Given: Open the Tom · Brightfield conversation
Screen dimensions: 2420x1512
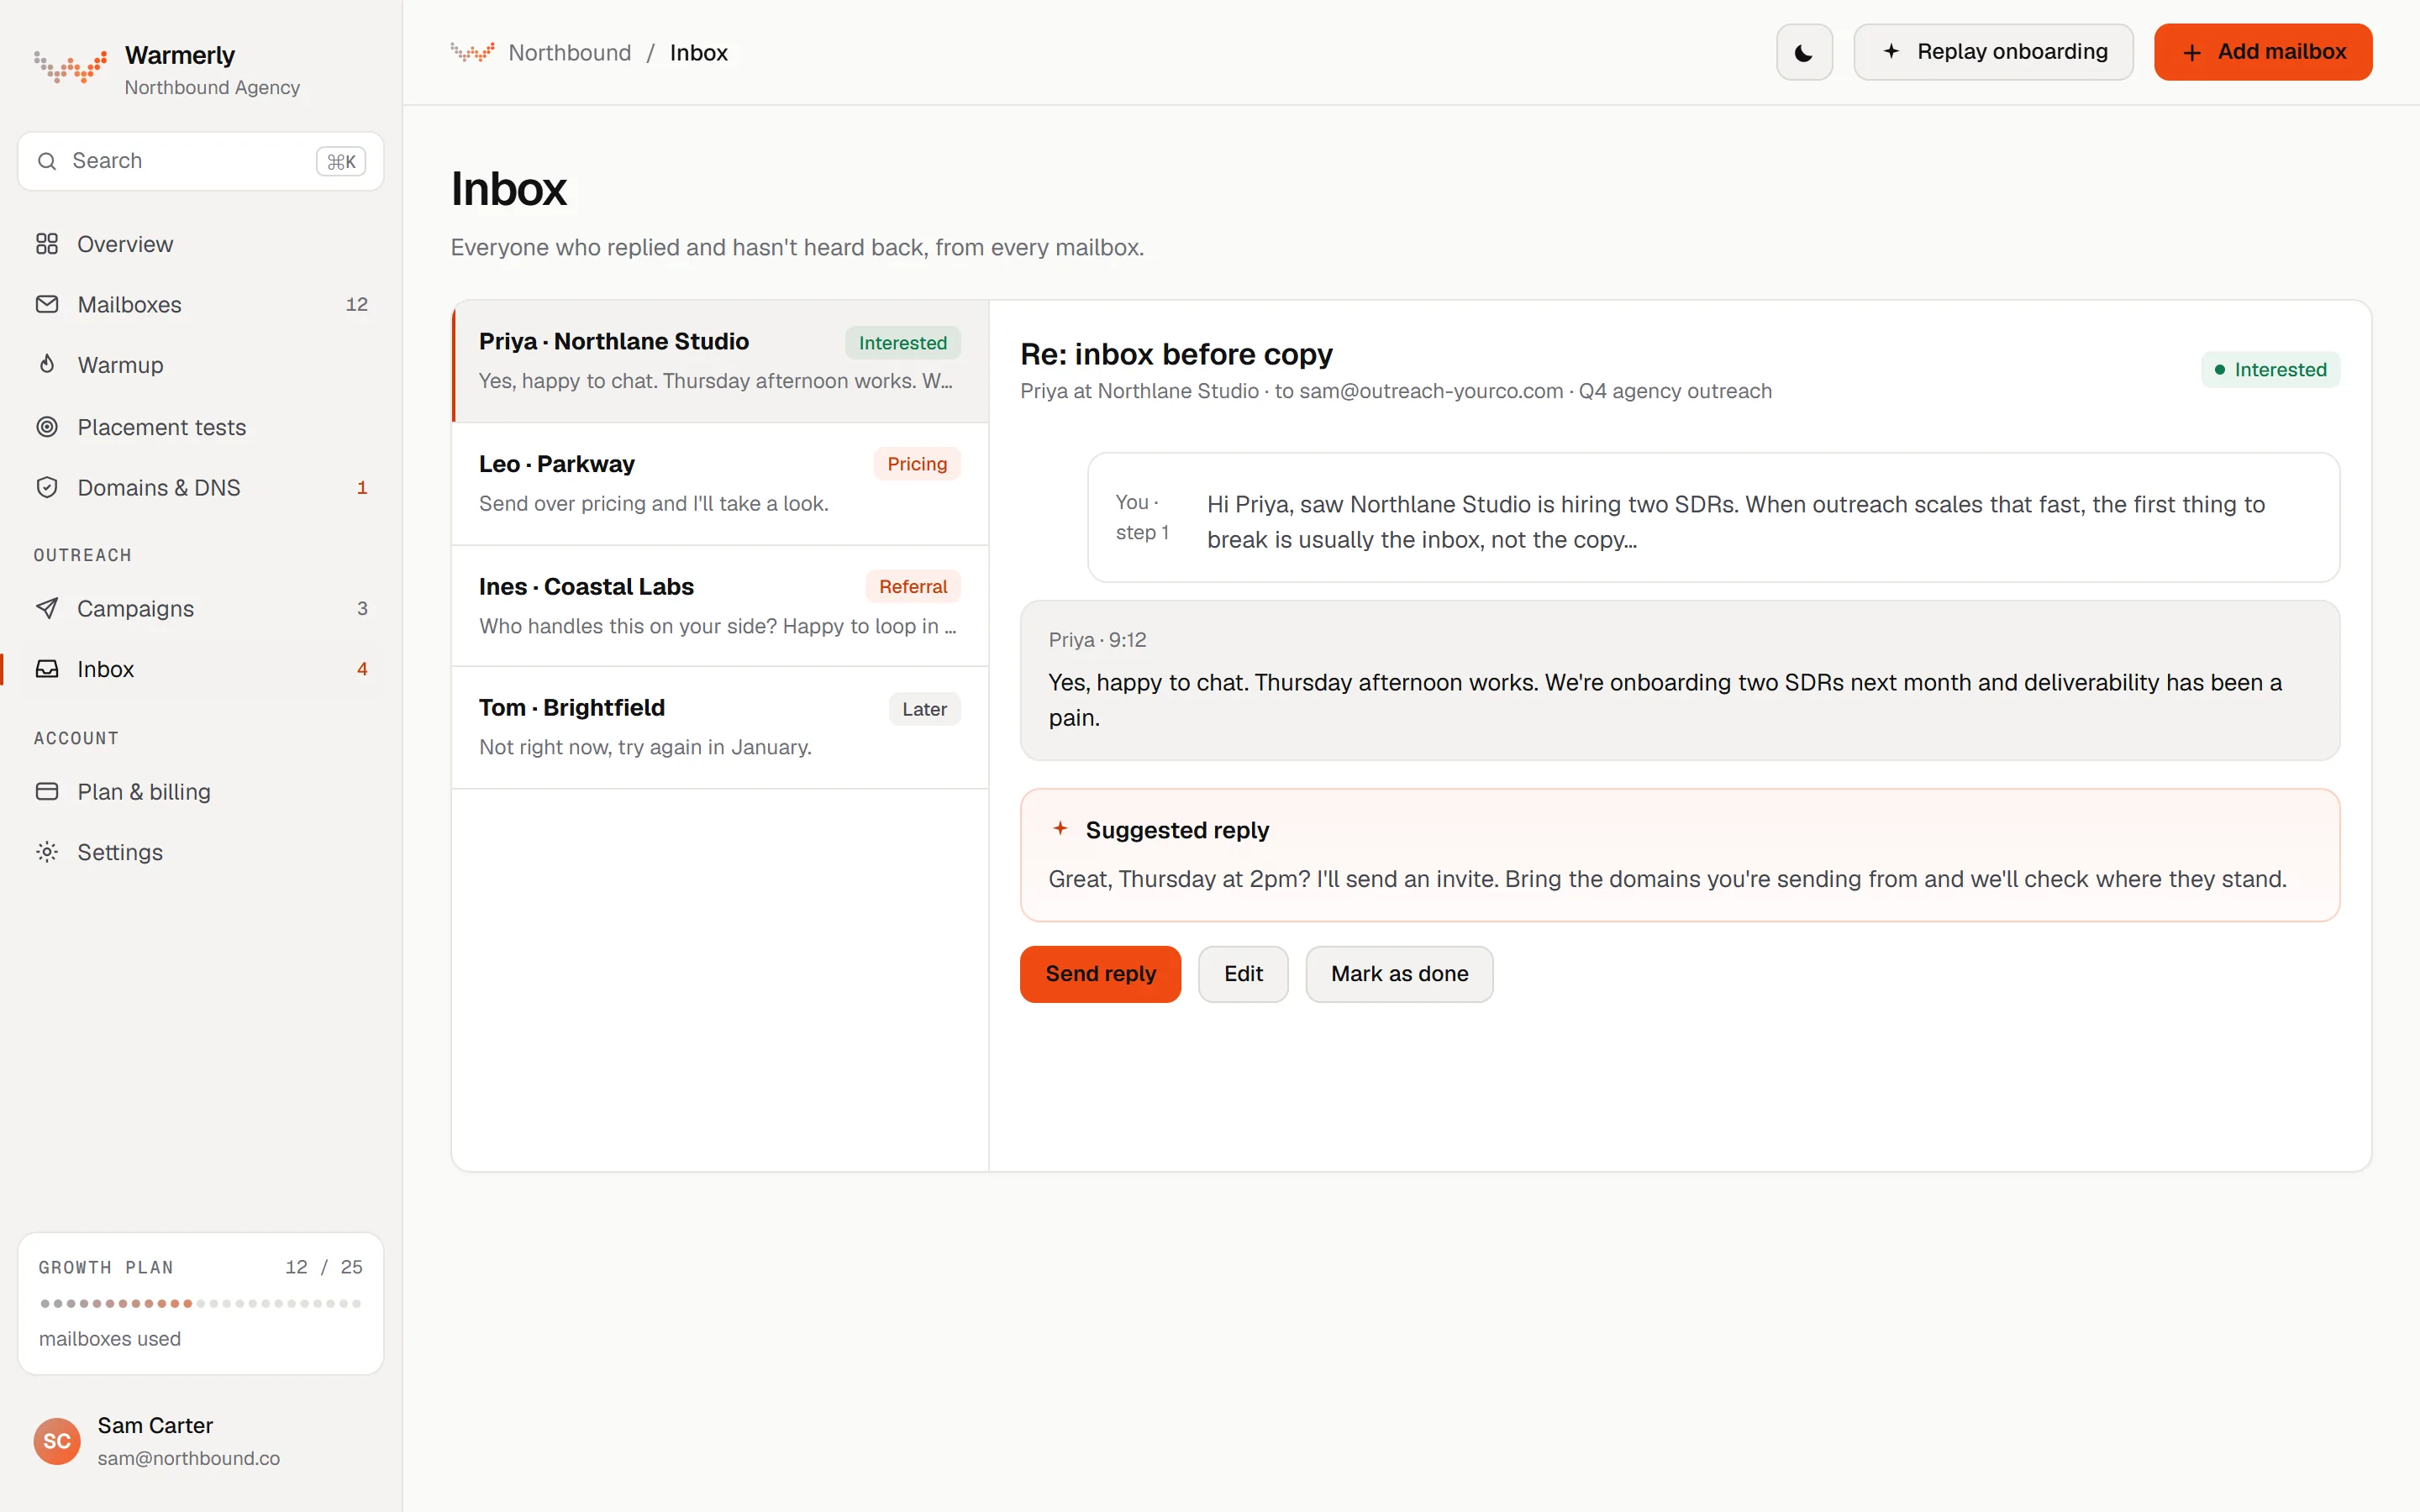Looking at the screenshot, I should pos(720,728).
